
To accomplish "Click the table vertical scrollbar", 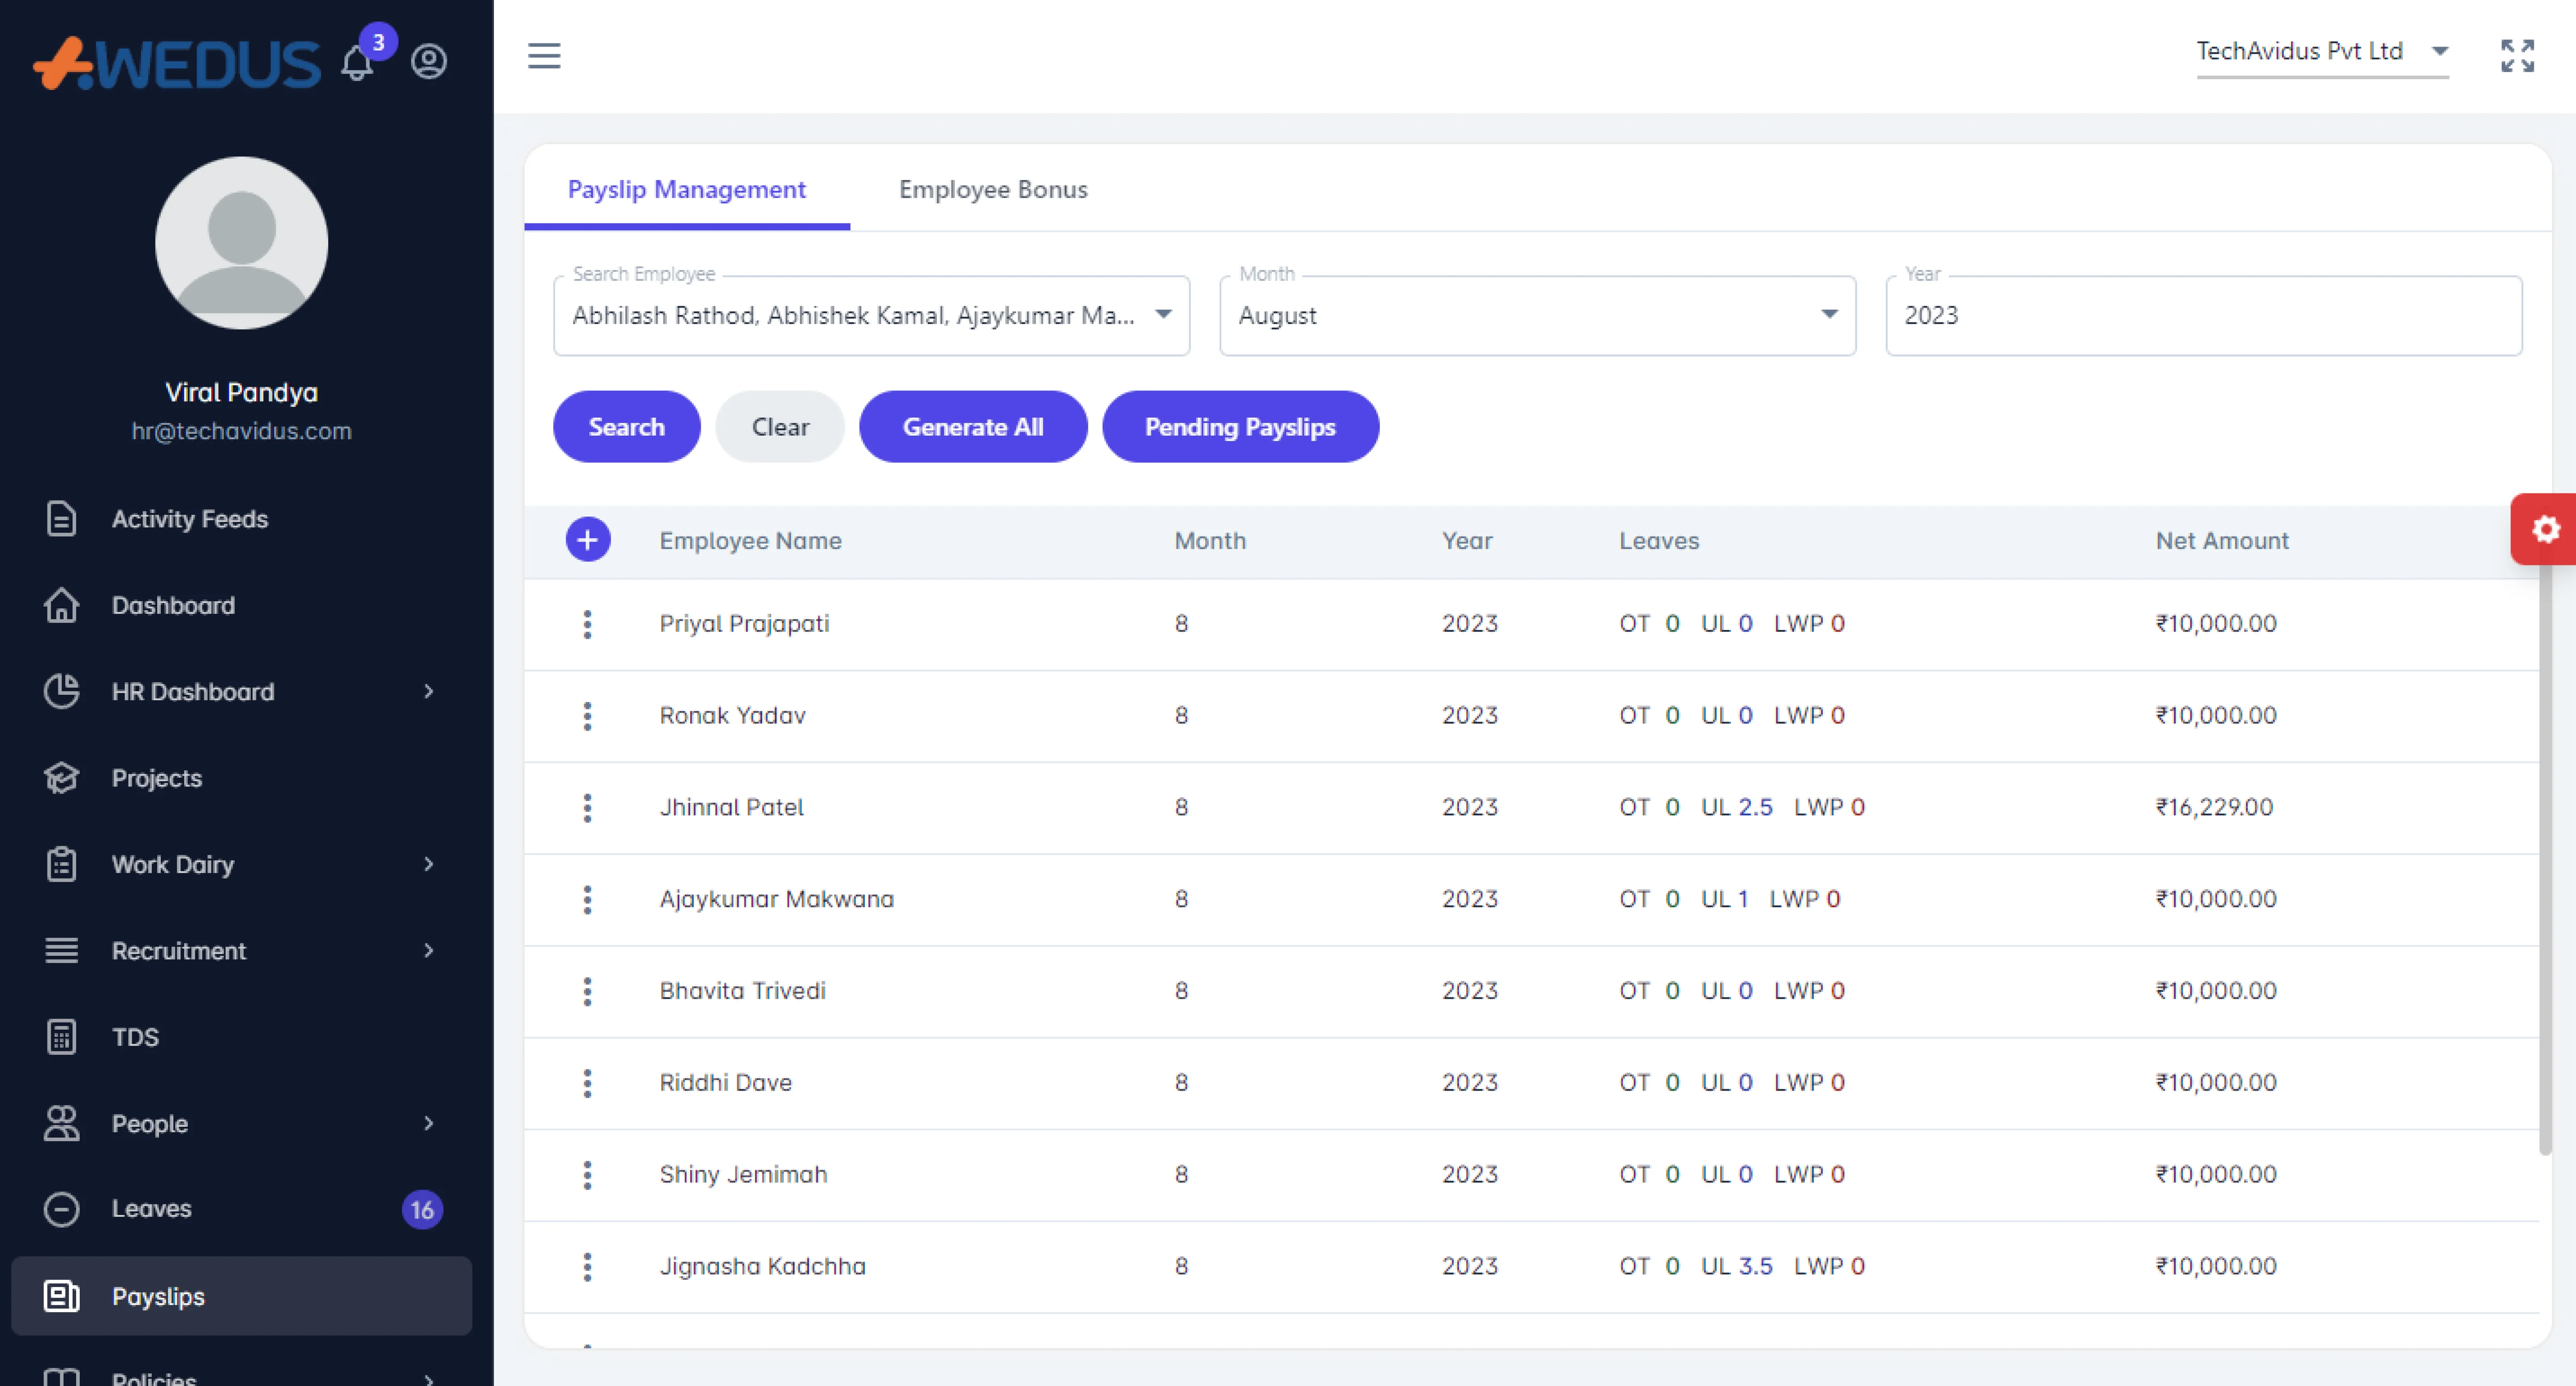I will [x=2545, y=860].
